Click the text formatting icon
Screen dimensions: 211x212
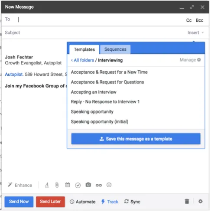point(47,185)
